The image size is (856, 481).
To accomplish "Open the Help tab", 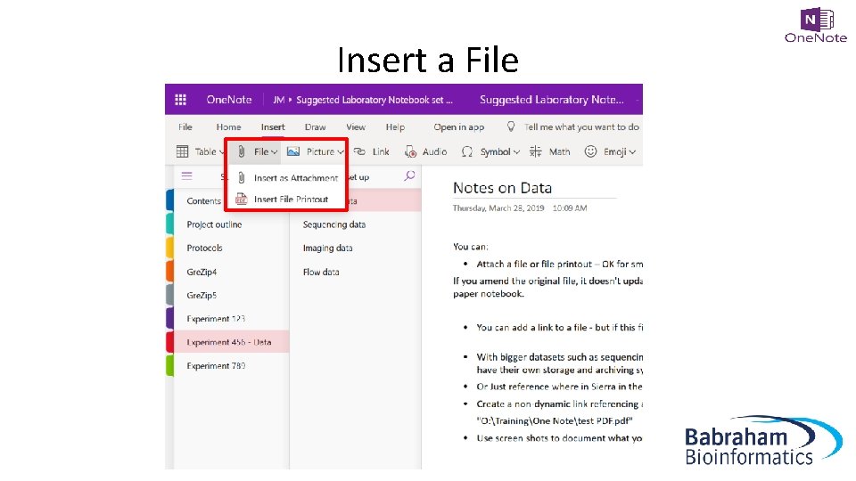I will (x=395, y=127).
